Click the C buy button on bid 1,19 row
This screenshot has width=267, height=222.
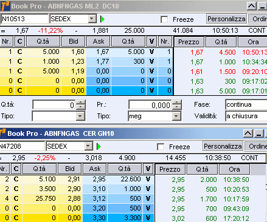click(x=19, y=71)
